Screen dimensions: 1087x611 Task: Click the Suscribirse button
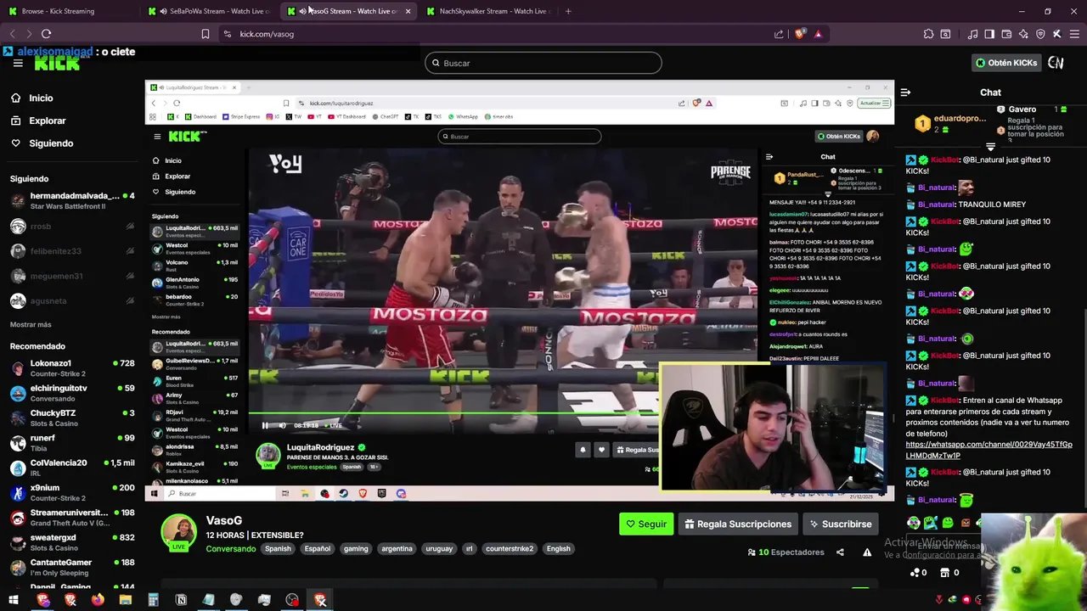(x=841, y=524)
